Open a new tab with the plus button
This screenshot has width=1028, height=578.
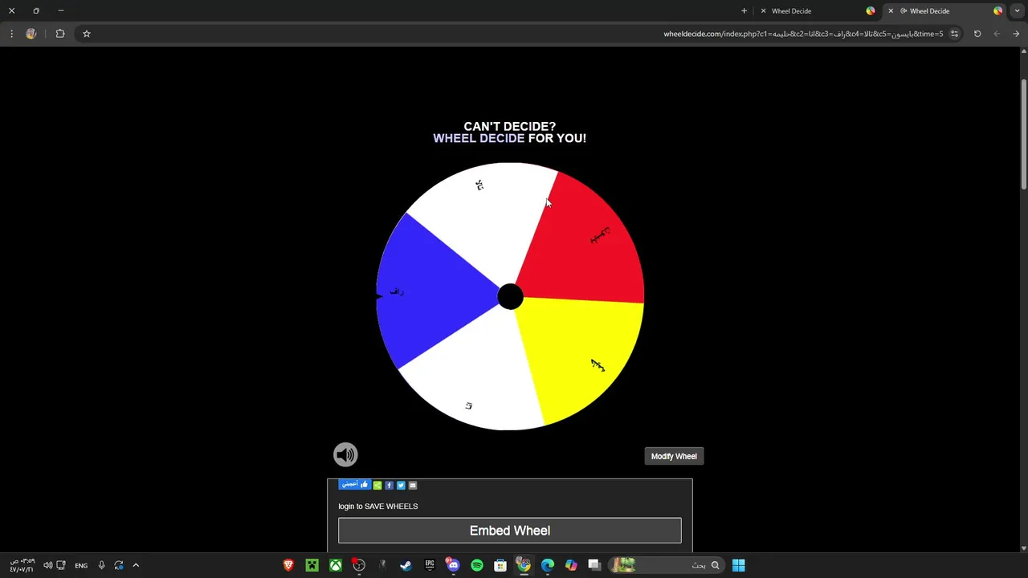click(744, 11)
